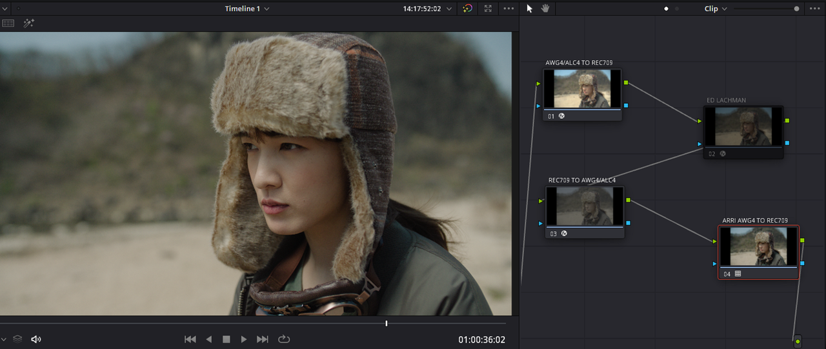Select node 03 REC709 TO AWG4/ALC4 thumbnail

coord(585,206)
